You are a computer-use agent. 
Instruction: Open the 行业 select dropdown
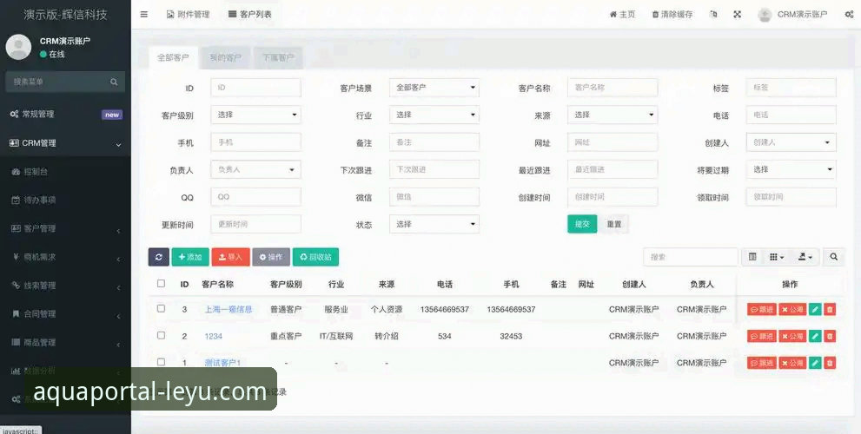click(x=434, y=115)
